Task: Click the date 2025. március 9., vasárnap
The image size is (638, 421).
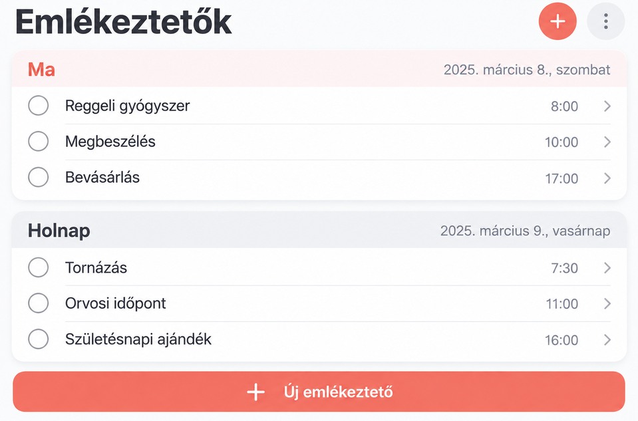Action: [x=526, y=231]
